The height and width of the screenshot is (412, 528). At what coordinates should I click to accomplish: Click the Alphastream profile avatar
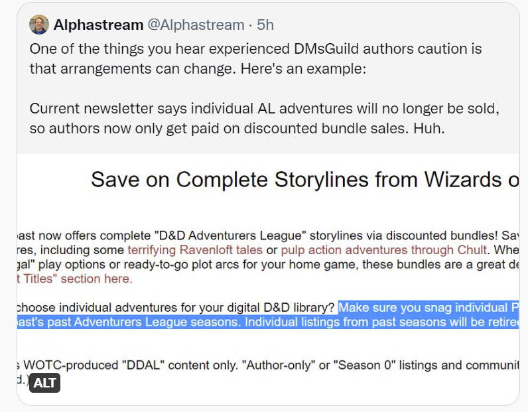tap(39, 25)
